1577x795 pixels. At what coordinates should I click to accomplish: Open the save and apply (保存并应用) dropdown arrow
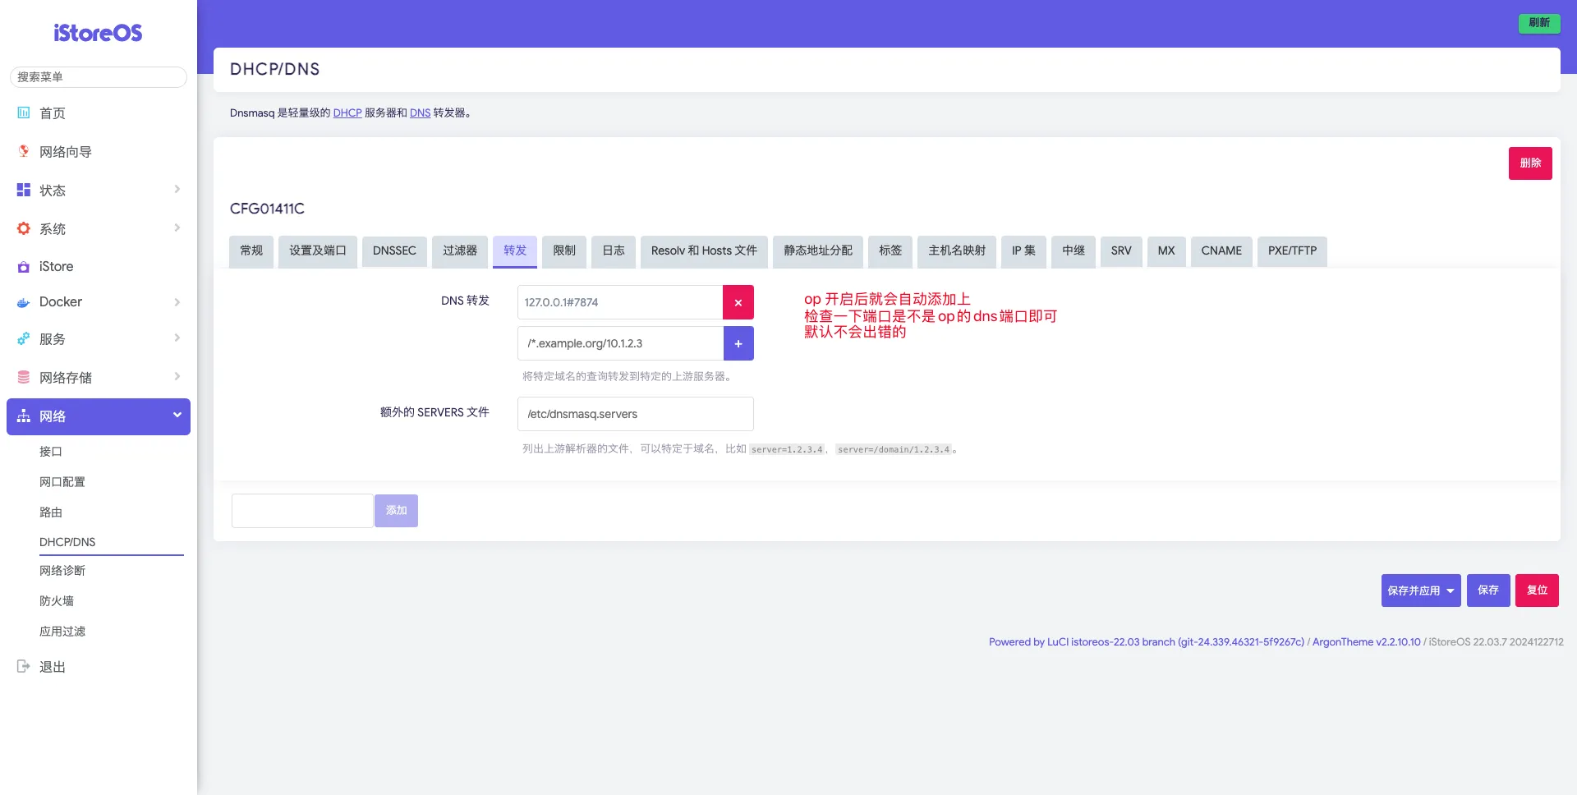click(x=1451, y=591)
